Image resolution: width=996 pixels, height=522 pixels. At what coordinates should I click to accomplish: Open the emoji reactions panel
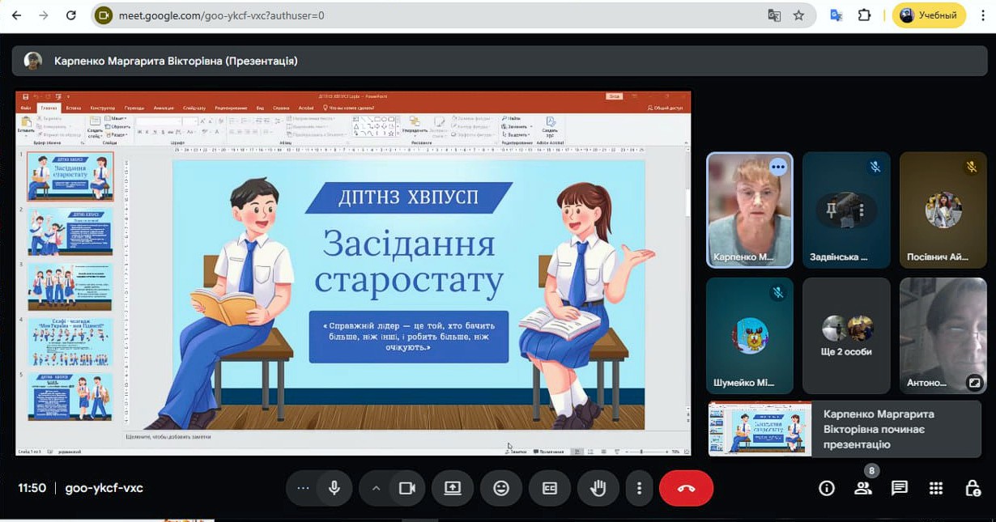tap(501, 488)
